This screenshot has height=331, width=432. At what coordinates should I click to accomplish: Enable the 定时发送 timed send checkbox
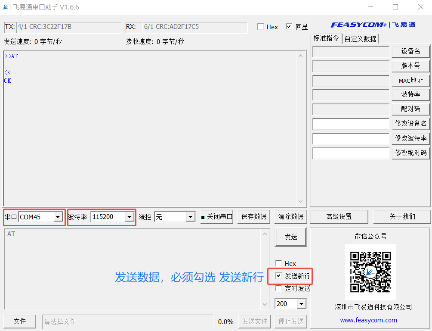(x=279, y=288)
